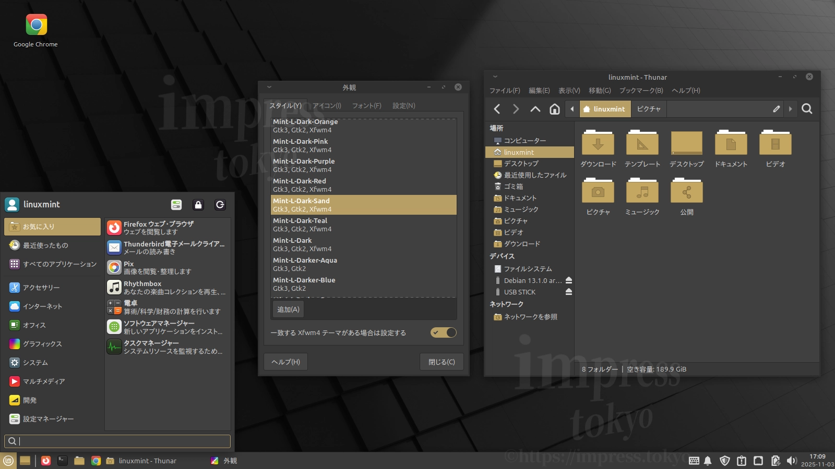Screen dimensions: 835x469
Task: Launch Thunderbird mail client from menu
Action: [x=168, y=248]
